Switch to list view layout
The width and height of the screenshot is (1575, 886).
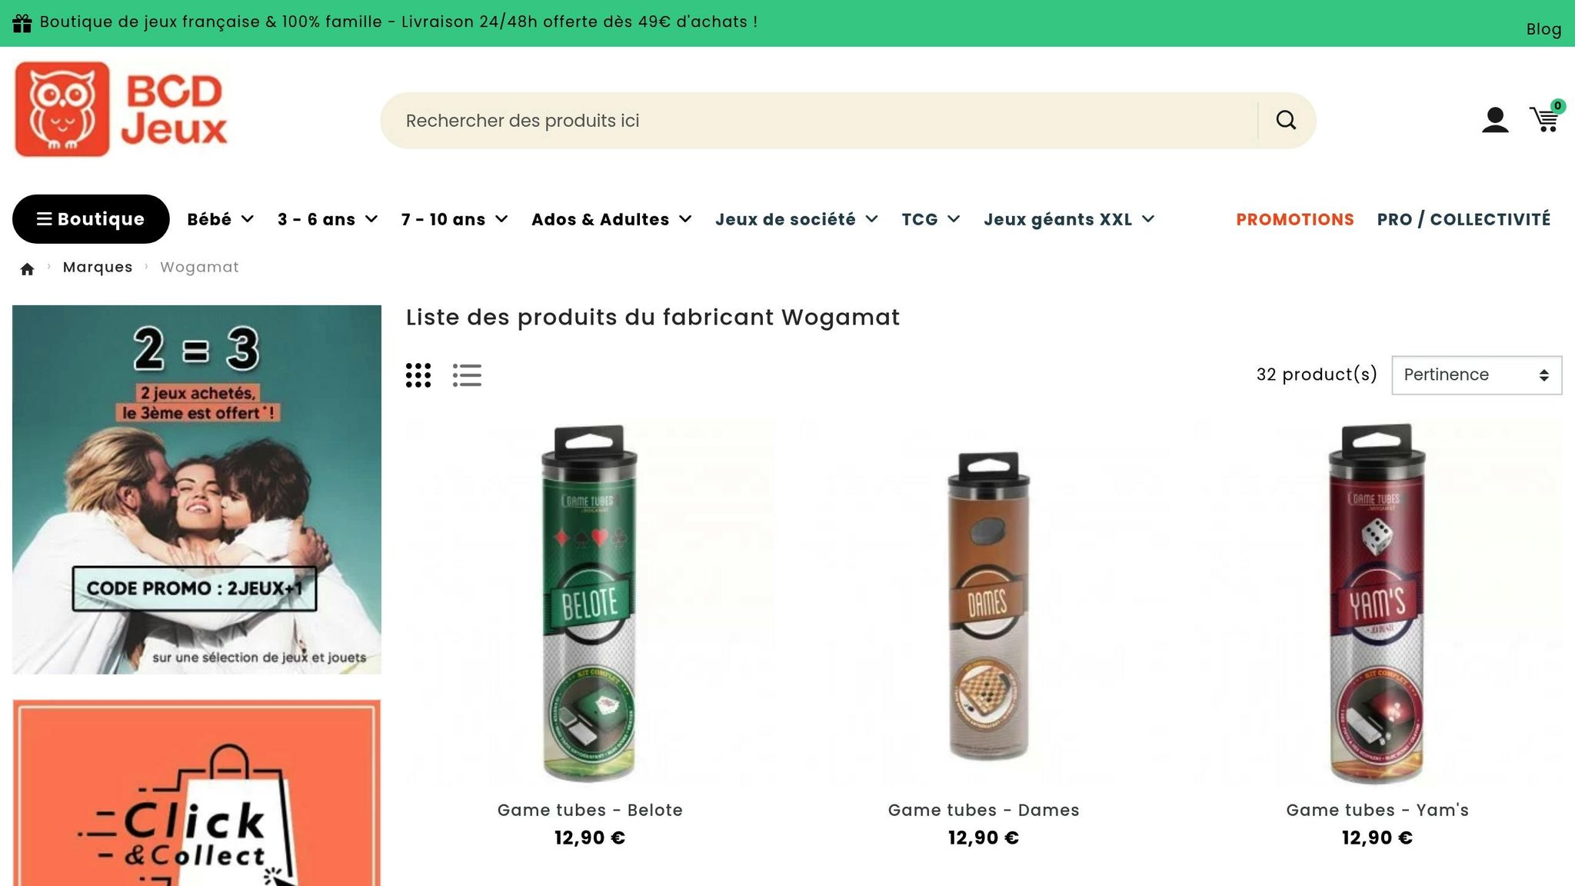(x=467, y=375)
